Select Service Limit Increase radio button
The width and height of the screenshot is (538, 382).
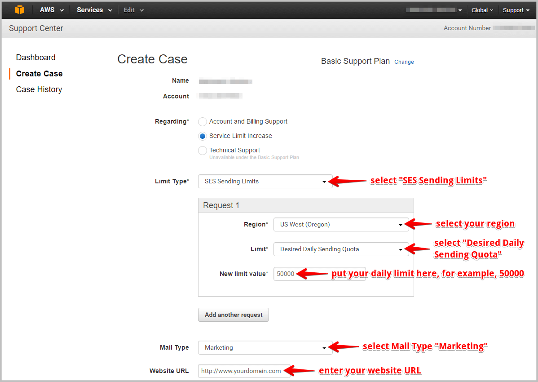203,136
